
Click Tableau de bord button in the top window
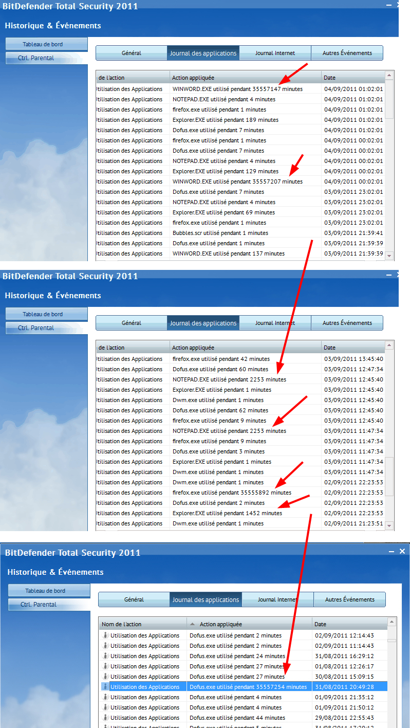click(x=46, y=44)
